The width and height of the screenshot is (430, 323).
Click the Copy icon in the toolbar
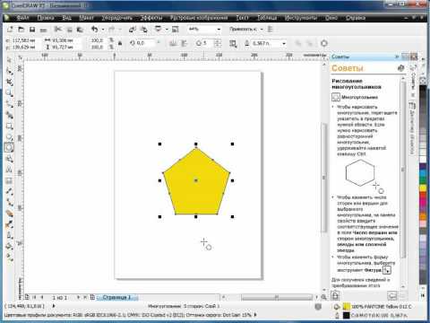[69, 30]
